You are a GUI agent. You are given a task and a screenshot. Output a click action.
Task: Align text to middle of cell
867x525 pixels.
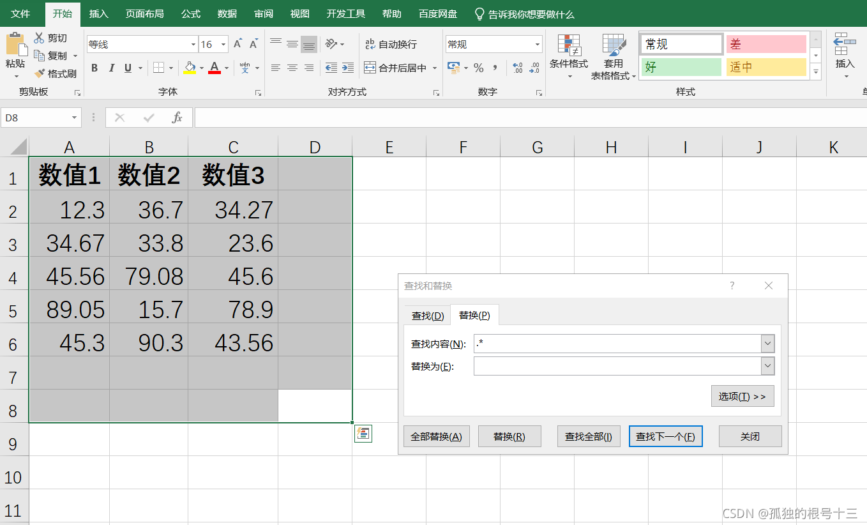click(292, 44)
